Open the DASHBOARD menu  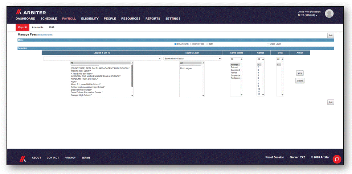25,18
